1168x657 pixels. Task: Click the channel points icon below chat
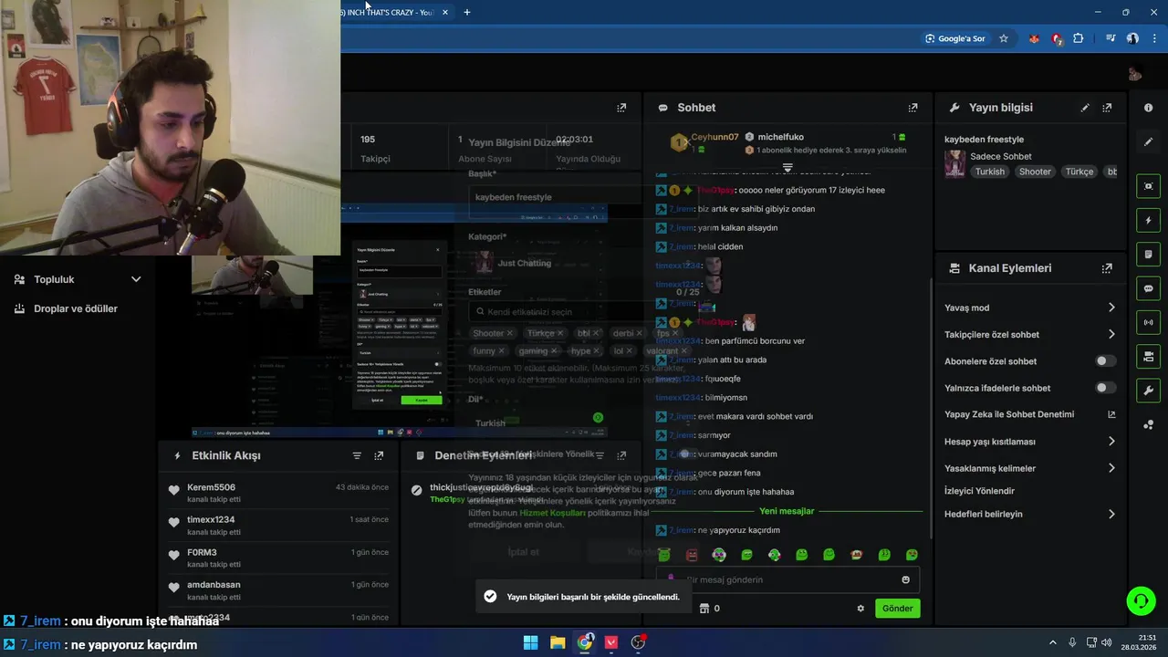point(704,609)
